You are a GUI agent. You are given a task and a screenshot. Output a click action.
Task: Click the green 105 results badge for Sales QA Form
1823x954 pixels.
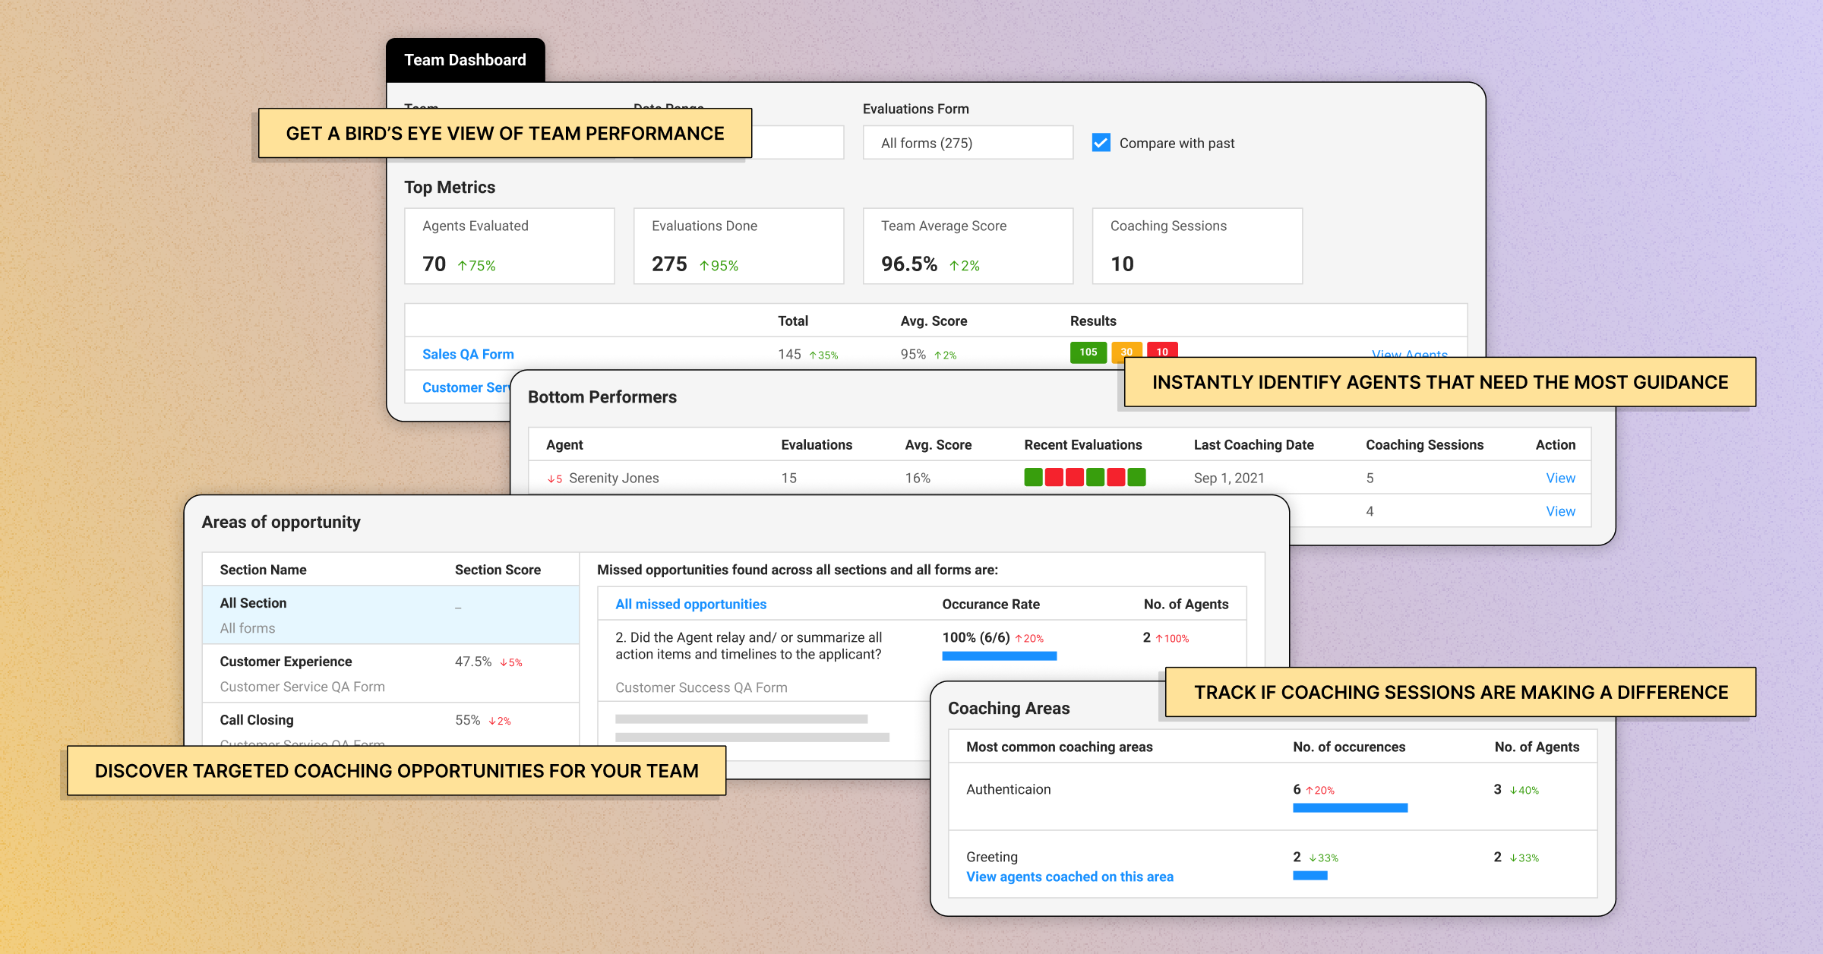coord(1088,352)
